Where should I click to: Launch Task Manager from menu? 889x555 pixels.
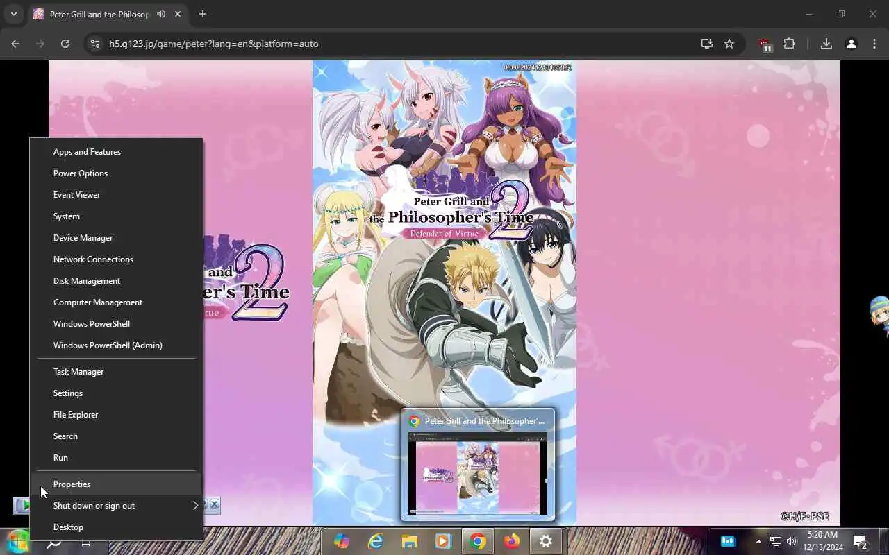(116, 372)
